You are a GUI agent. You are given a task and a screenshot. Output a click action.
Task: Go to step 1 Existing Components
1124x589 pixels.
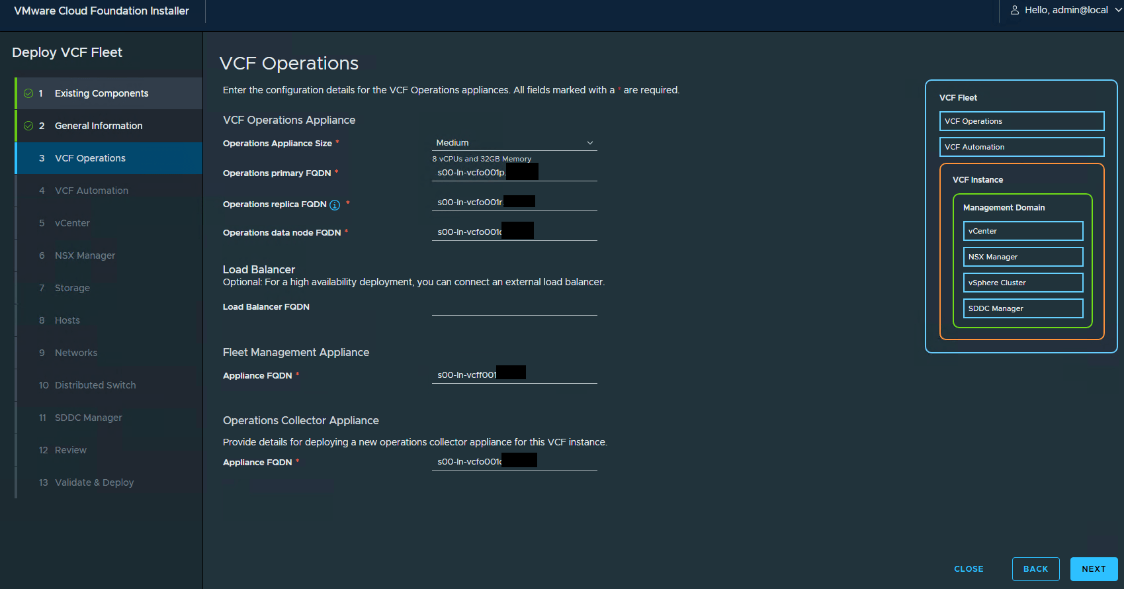[109, 93]
